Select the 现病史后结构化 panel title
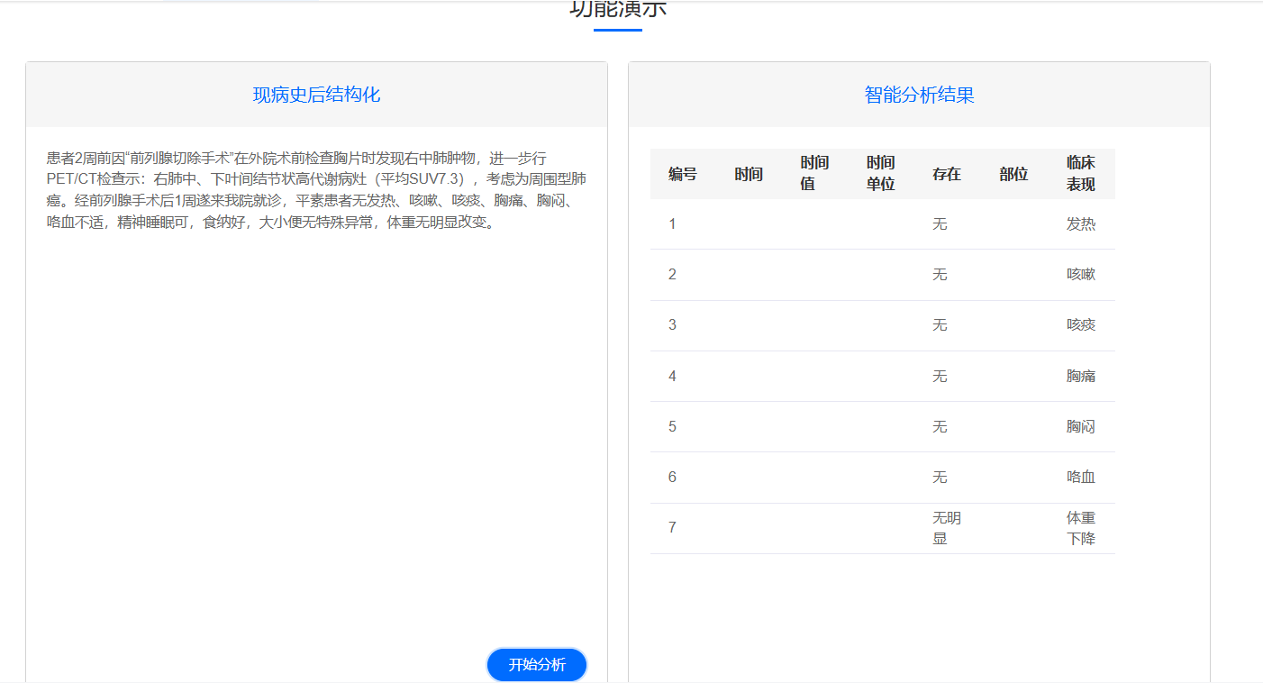 click(316, 95)
